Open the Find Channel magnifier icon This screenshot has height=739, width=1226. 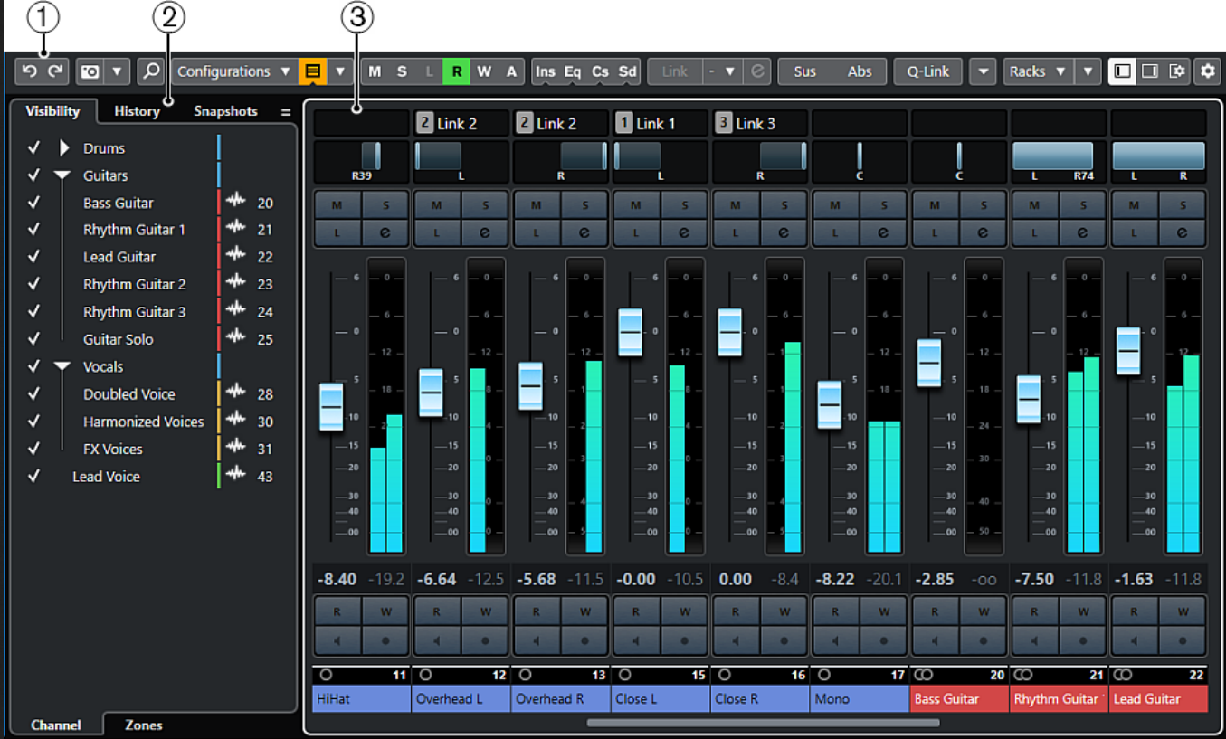(x=151, y=71)
